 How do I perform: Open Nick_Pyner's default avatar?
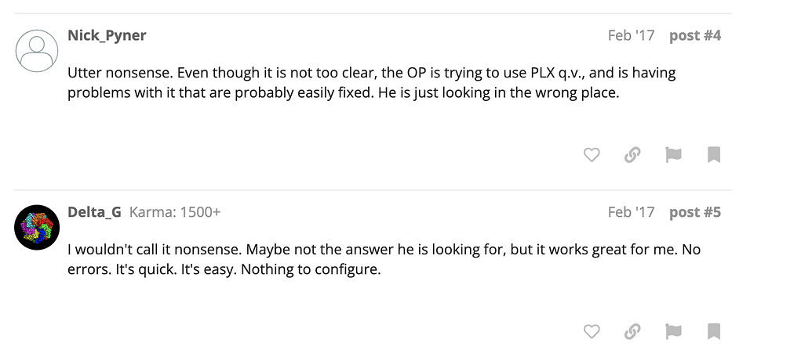pos(38,50)
